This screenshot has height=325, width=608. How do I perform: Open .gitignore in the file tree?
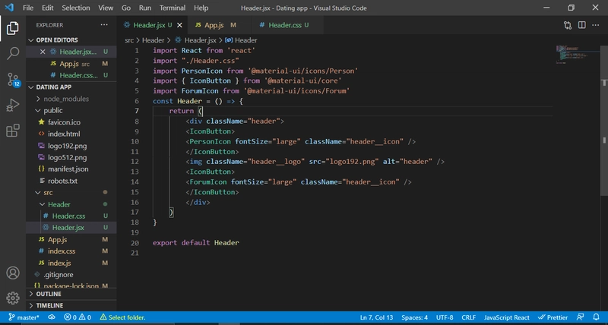(71, 274)
